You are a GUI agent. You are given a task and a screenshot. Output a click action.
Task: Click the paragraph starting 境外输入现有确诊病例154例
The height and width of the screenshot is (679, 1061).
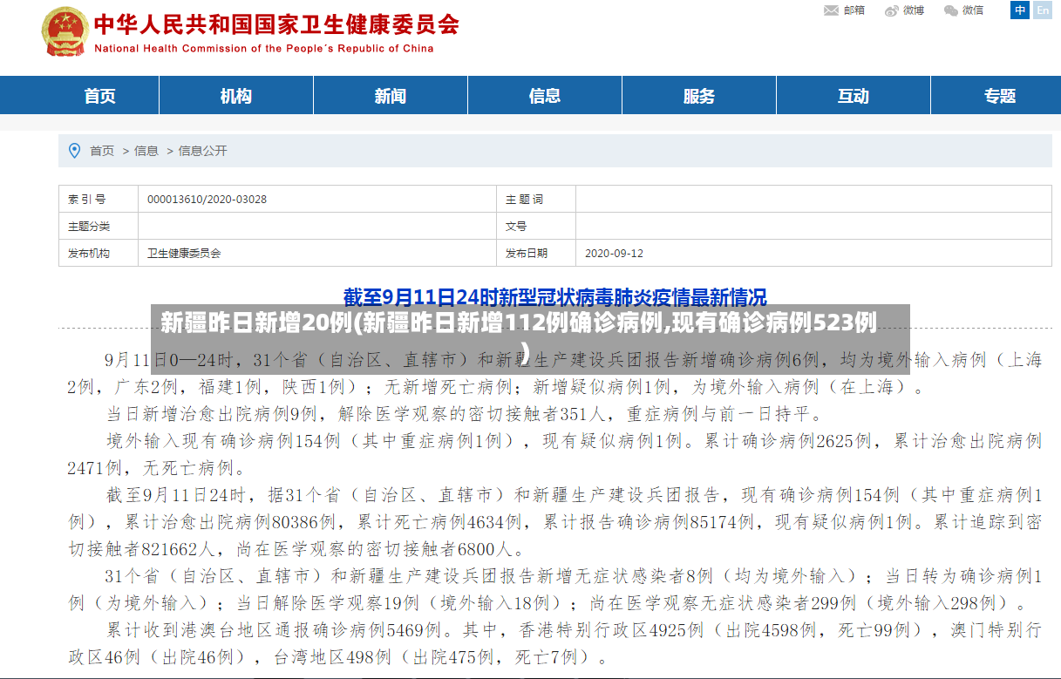pyautogui.click(x=554, y=454)
